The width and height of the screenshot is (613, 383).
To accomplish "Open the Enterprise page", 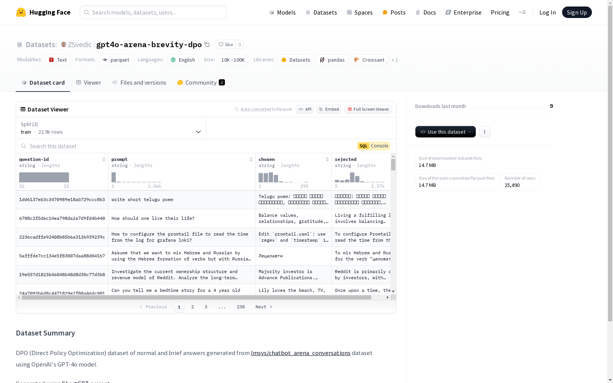I will [x=464, y=12].
